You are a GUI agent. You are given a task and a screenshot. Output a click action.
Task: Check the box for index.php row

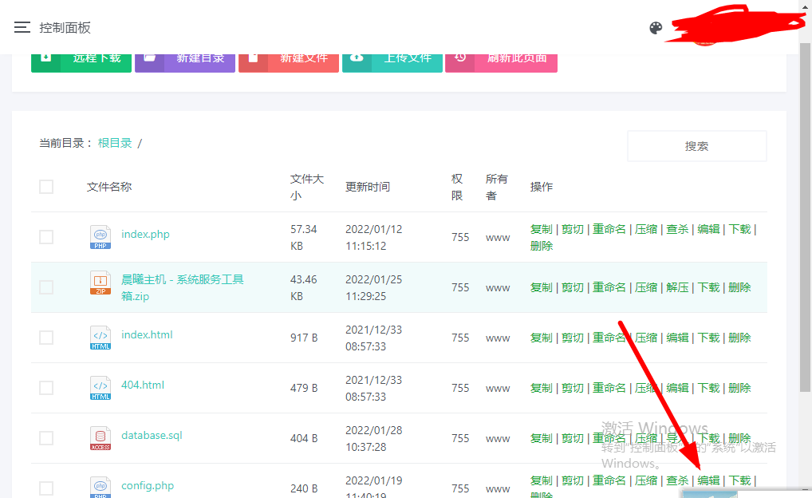pos(46,237)
